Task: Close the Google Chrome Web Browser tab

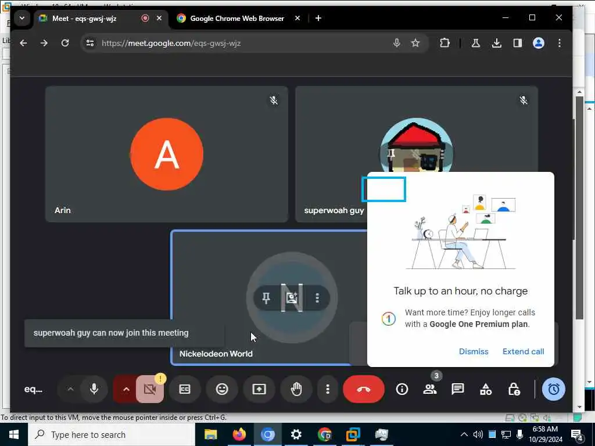Action: [297, 18]
